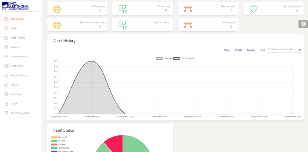Click the Assets diamond icon

coord(6,47)
